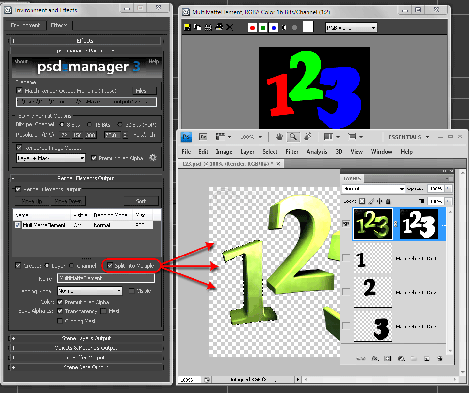Expand the G-Buffer Output rollout
469x393 pixels.
click(86, 358)
